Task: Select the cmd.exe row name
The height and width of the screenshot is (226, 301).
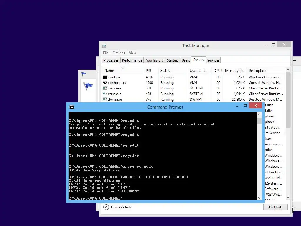Action: [x=114, y=77]
